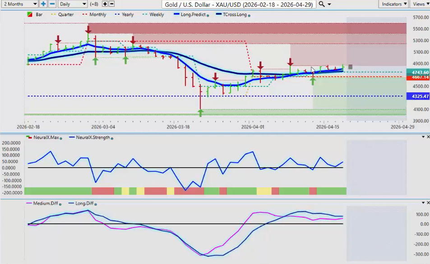
Task: Click the black minus forecast decrease button
Action: (111, 4)
